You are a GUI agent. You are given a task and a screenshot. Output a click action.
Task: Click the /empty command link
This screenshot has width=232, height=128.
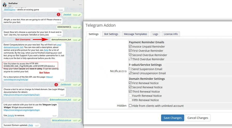11,116
